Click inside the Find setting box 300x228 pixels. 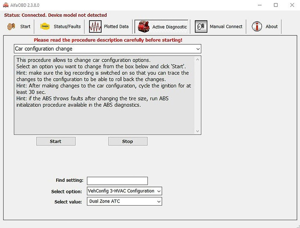[x=117, y=181]
